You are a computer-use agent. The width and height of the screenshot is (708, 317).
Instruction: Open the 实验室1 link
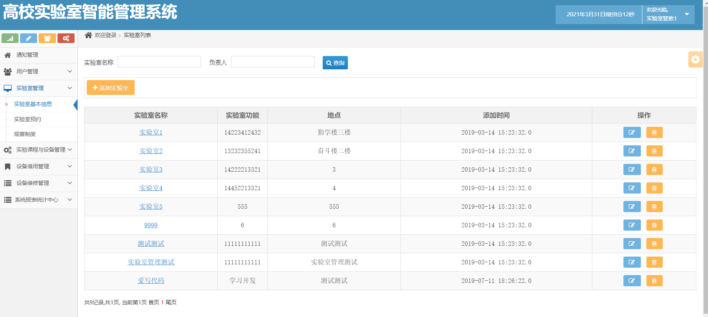(x=151, y=132)
